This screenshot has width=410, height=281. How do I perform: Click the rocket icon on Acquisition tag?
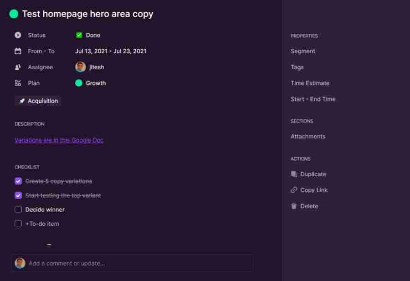pos(22,101)
